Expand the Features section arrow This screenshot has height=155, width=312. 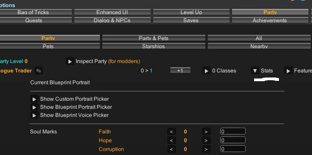(288, 71)
